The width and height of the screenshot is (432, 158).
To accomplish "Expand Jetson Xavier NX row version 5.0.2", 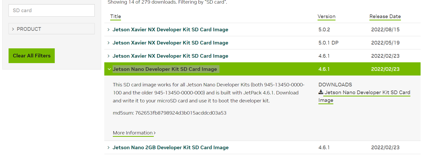I will 108,30.
